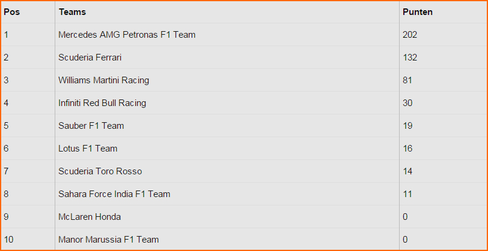The image size is (488, 251).
Task: Click the 132 points cell
Action: (443, 58)
